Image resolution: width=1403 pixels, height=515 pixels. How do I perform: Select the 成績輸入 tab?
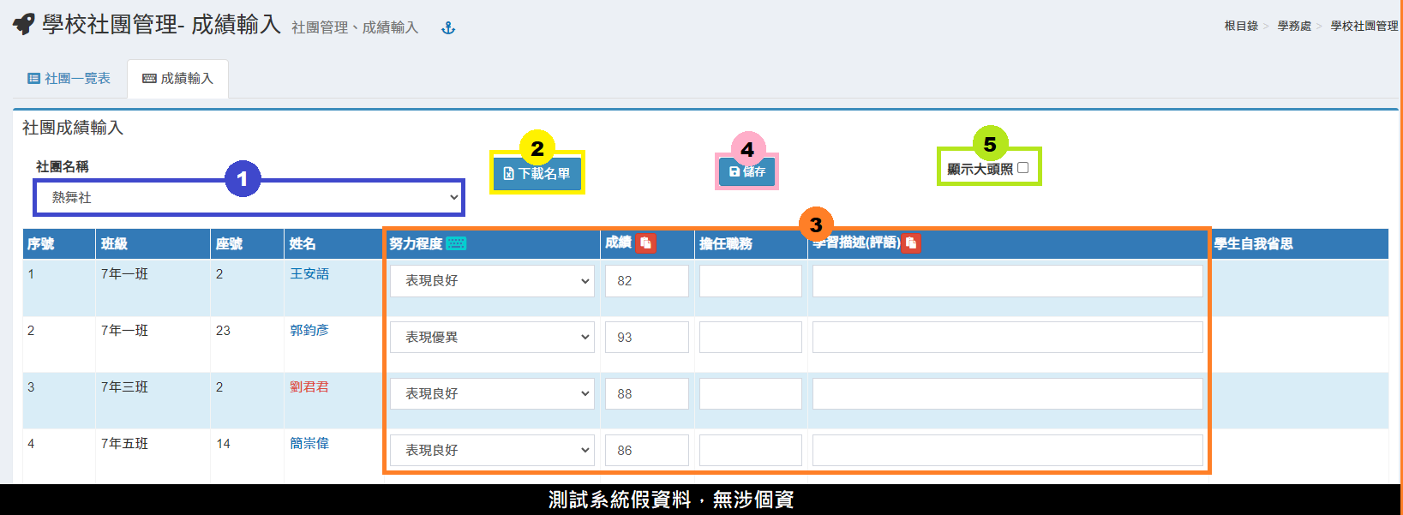tap(177, 79)
